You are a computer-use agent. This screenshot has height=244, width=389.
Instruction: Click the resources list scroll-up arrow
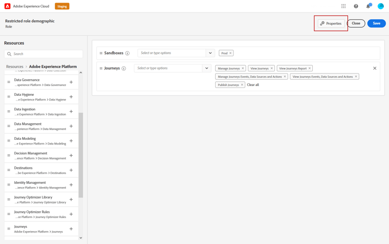80,73
